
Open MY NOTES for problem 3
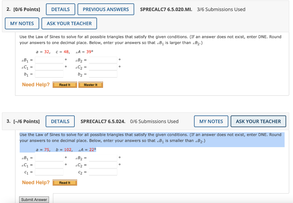click(x=211, y=121)
